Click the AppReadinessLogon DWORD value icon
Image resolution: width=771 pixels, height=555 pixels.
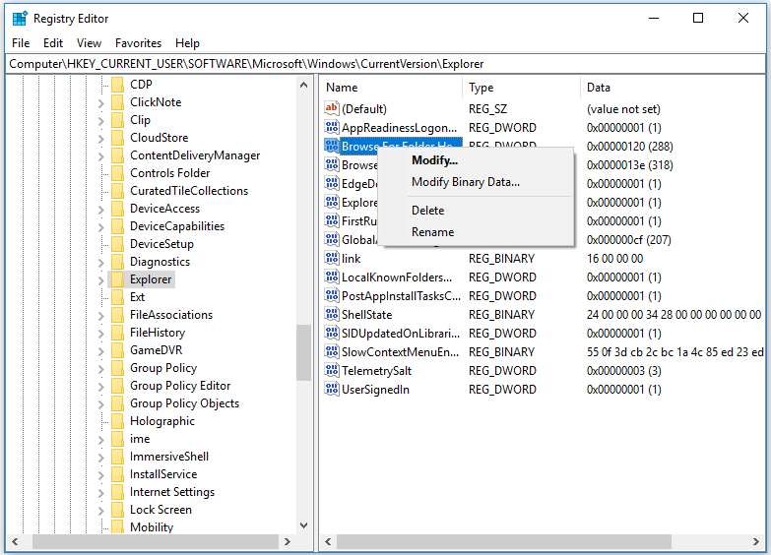(332, 127)
